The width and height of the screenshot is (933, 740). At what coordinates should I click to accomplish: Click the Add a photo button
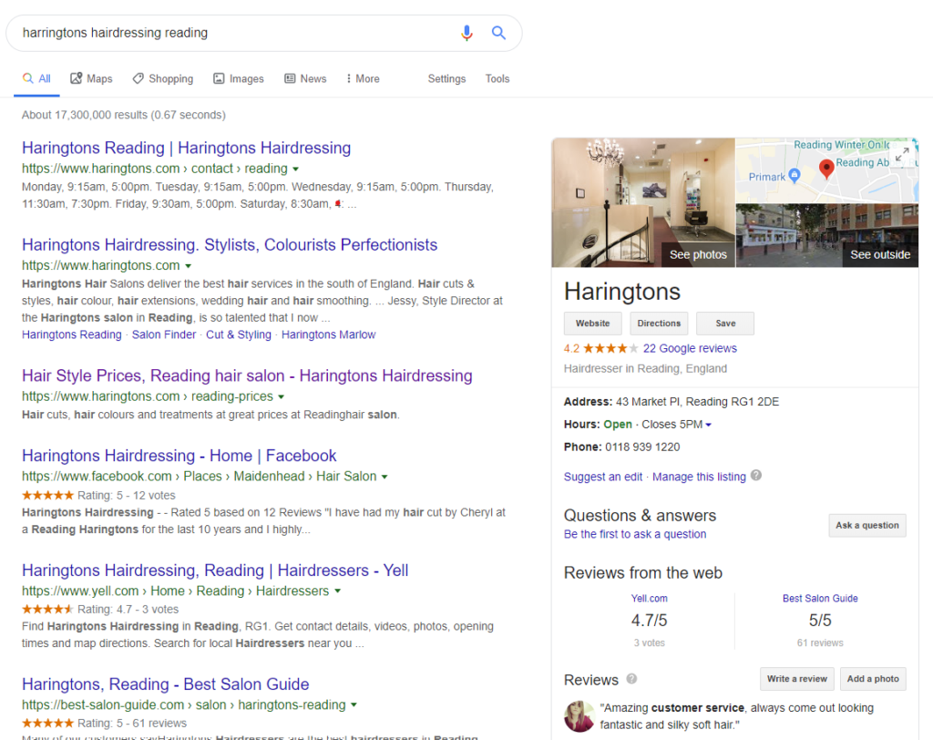pos(873,679)
